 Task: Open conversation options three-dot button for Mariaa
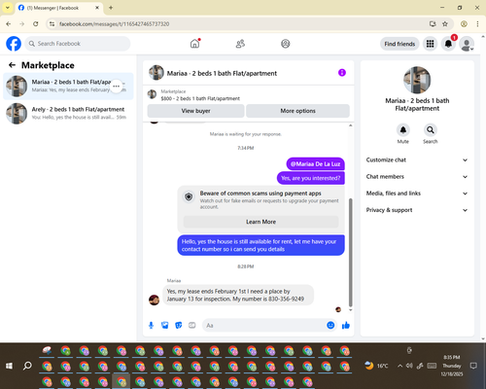(117, 87)
